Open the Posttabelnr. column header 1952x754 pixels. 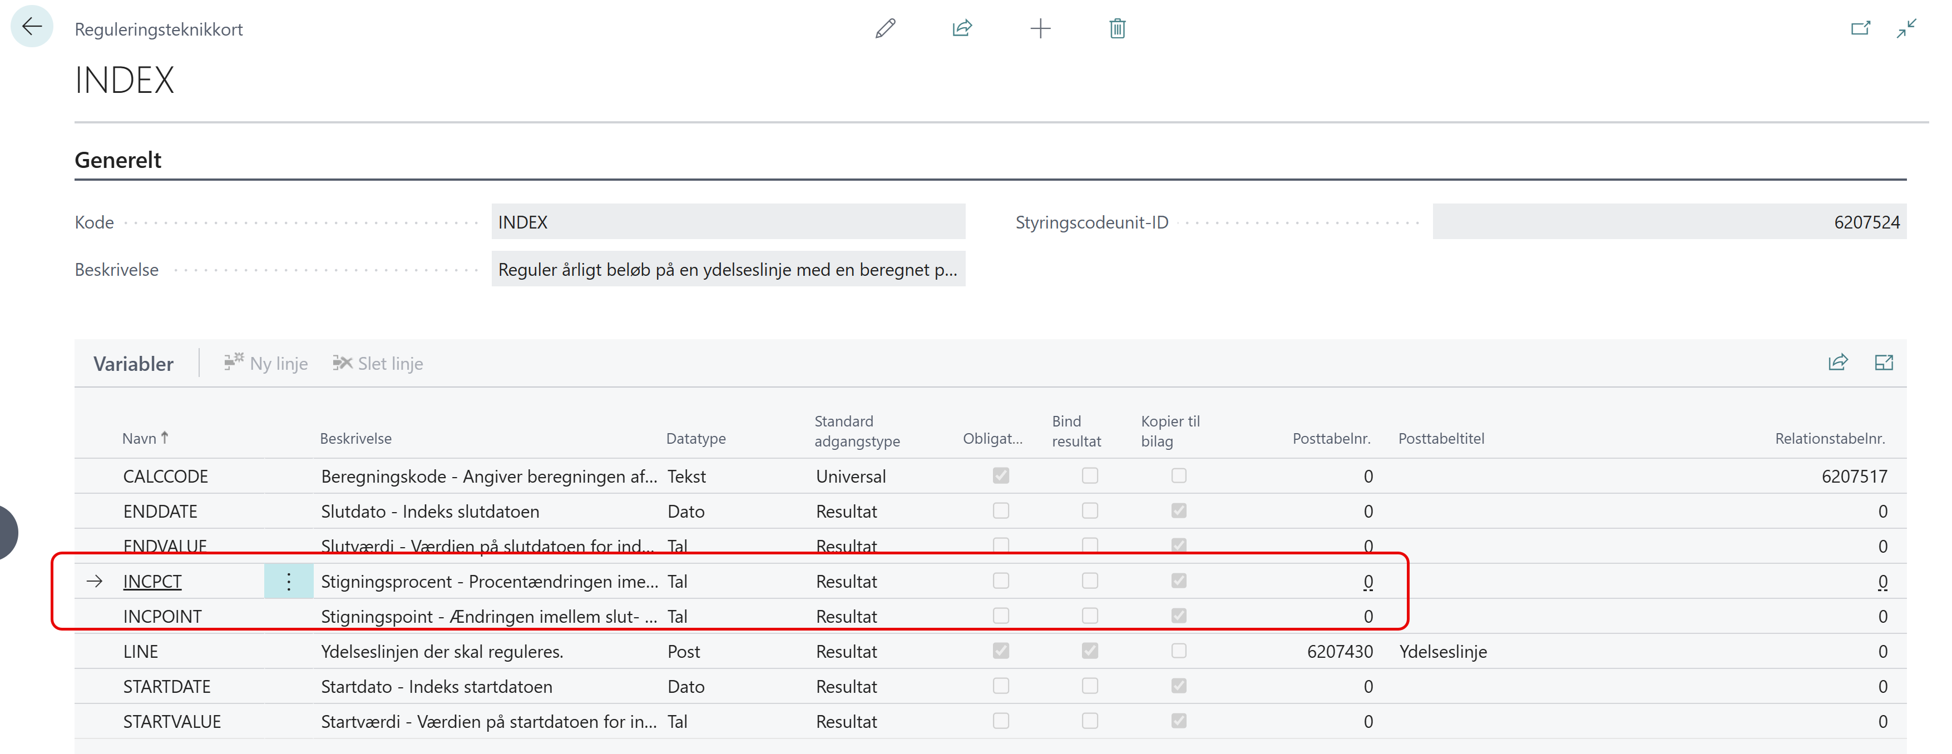tap(1331, 438)
